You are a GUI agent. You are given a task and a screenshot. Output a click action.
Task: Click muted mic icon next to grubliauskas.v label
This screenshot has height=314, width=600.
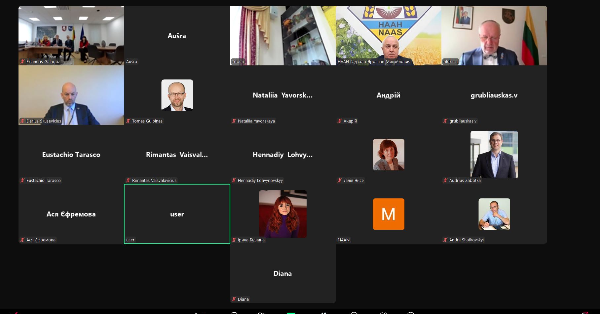[x=445, y=121]
